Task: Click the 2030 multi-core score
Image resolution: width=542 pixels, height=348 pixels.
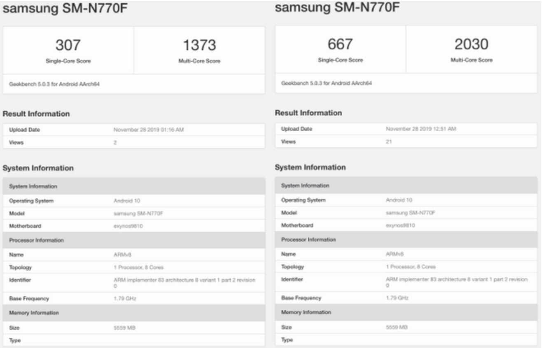Action: (x=472, y=44)
